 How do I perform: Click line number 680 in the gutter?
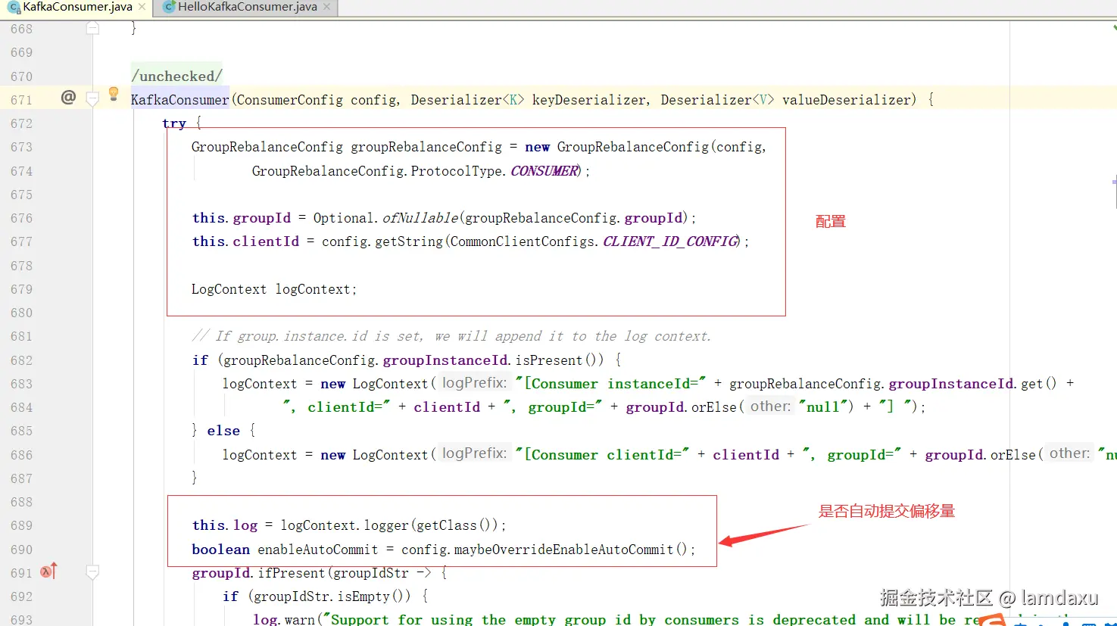coord(21,313)
